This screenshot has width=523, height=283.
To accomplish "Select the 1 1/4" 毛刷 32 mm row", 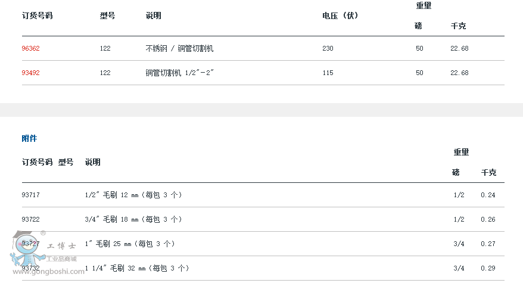I will 263,268.
